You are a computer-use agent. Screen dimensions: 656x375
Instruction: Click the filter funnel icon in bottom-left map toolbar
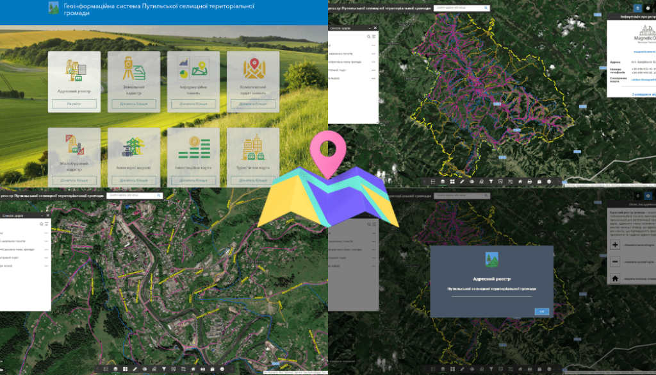(x=164, y=369)
